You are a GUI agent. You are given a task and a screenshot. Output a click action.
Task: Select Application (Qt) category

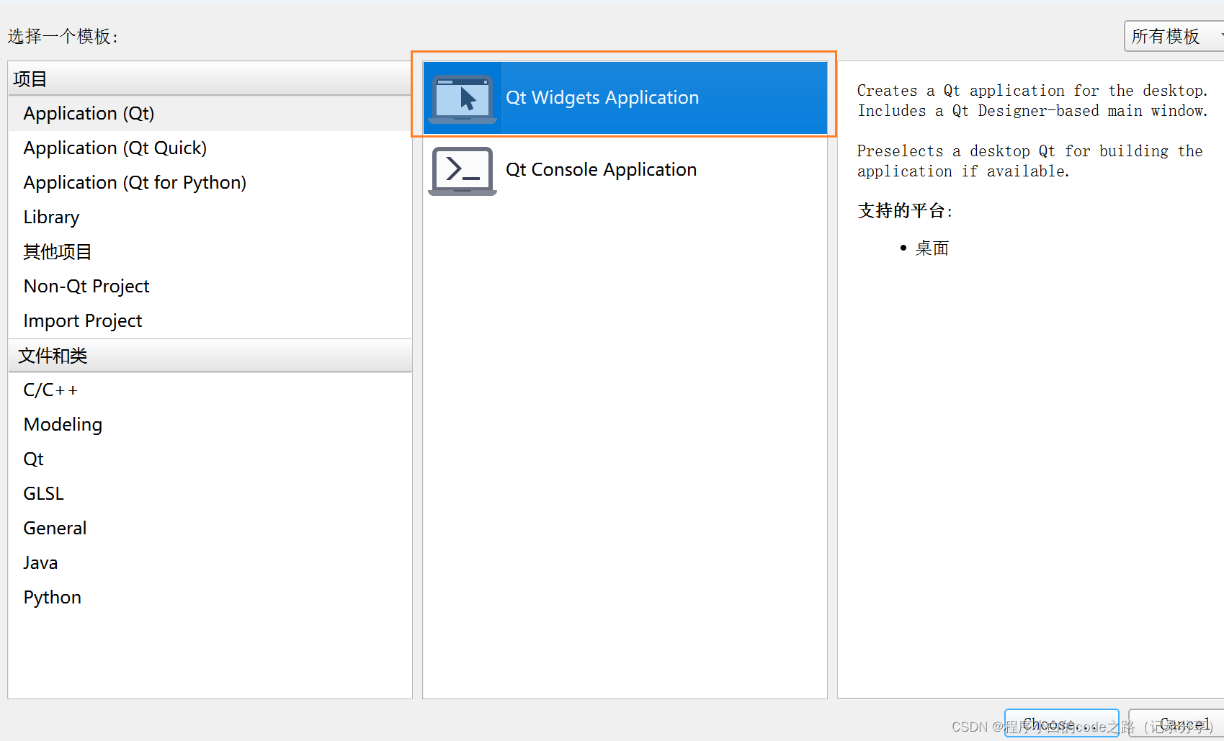pyautogui.click(x=210, y=113)
